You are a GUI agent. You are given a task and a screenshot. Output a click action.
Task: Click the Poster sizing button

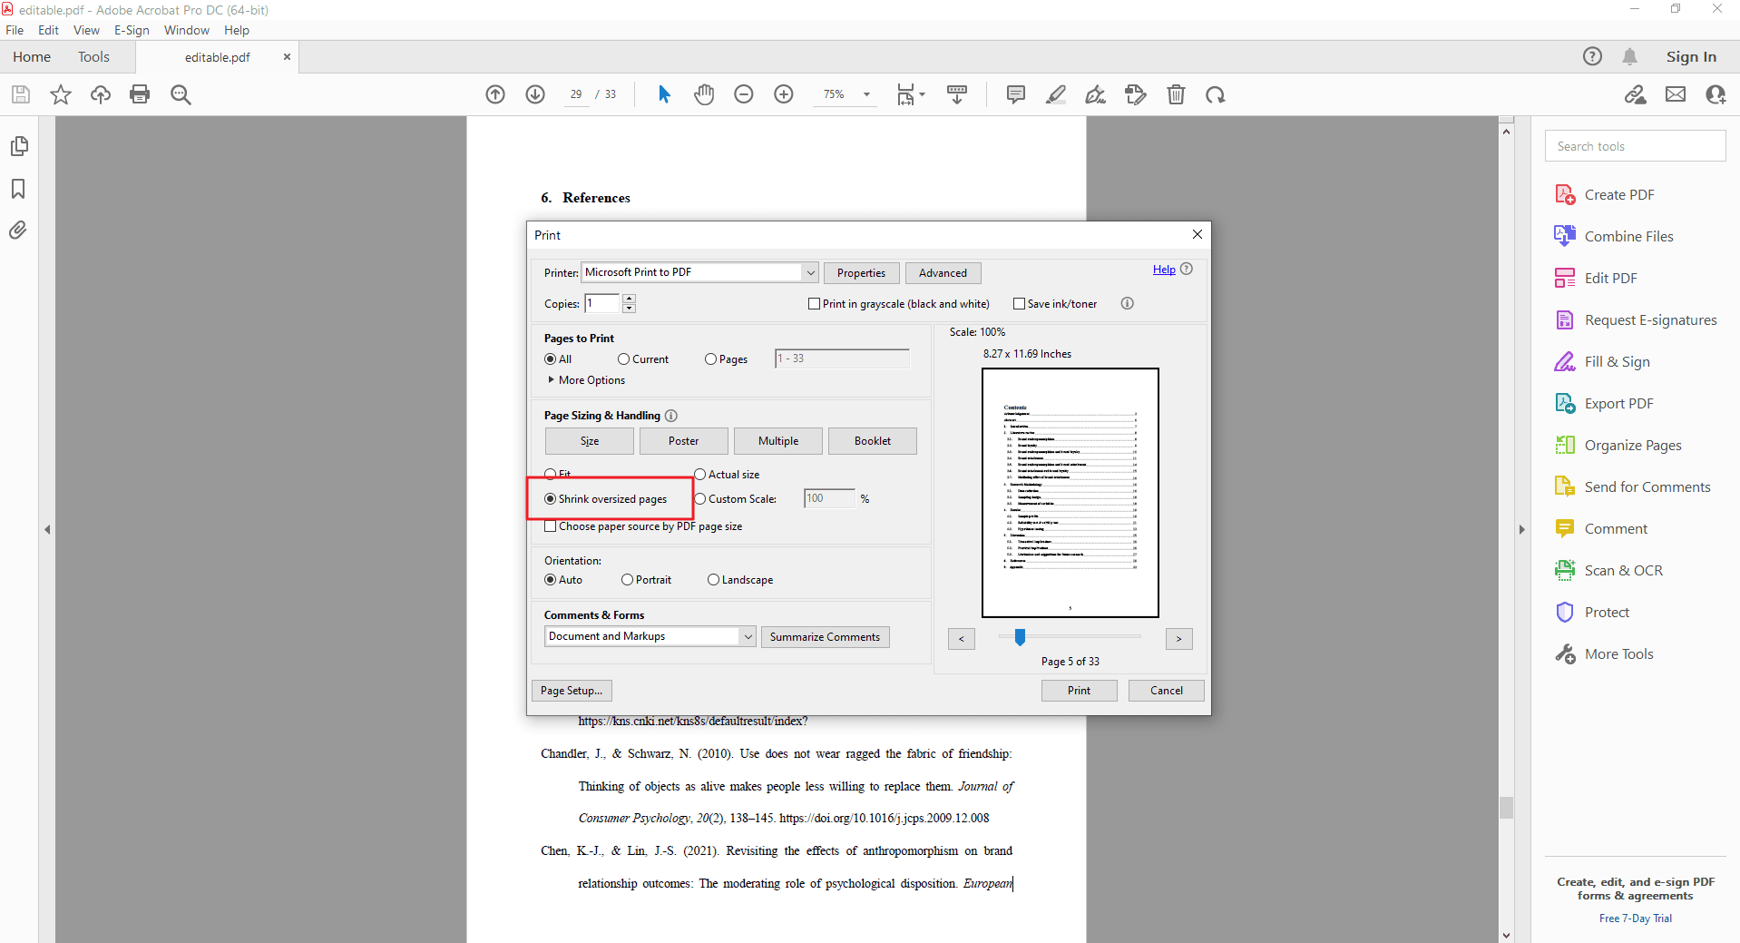684,441
